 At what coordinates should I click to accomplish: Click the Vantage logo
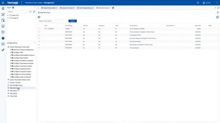pos(13,3)
